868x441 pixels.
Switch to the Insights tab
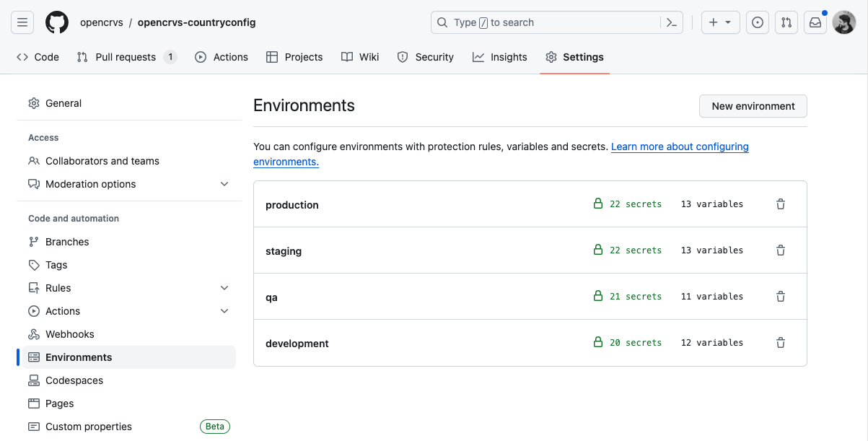(500, 57)
